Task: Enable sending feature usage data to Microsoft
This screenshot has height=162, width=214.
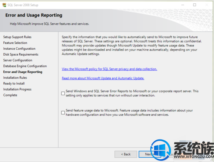Action: (x=63, y=113)
